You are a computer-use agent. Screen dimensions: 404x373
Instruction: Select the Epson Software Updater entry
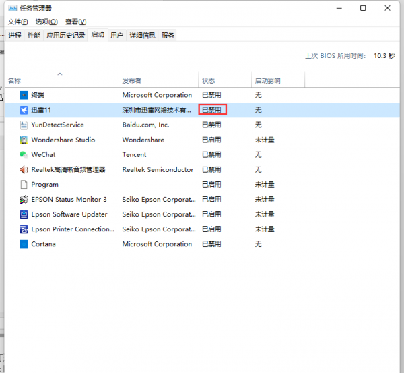(69, 214)
